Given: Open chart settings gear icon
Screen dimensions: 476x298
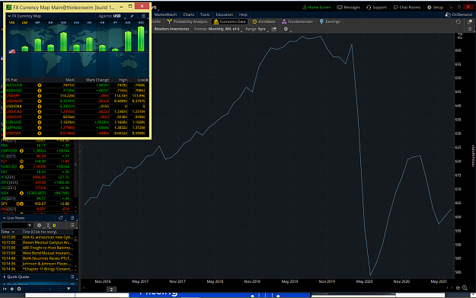Looking at the screenshot, I should (286, 29).
